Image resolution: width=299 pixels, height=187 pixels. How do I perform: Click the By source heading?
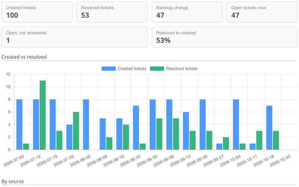coord(13,181)
